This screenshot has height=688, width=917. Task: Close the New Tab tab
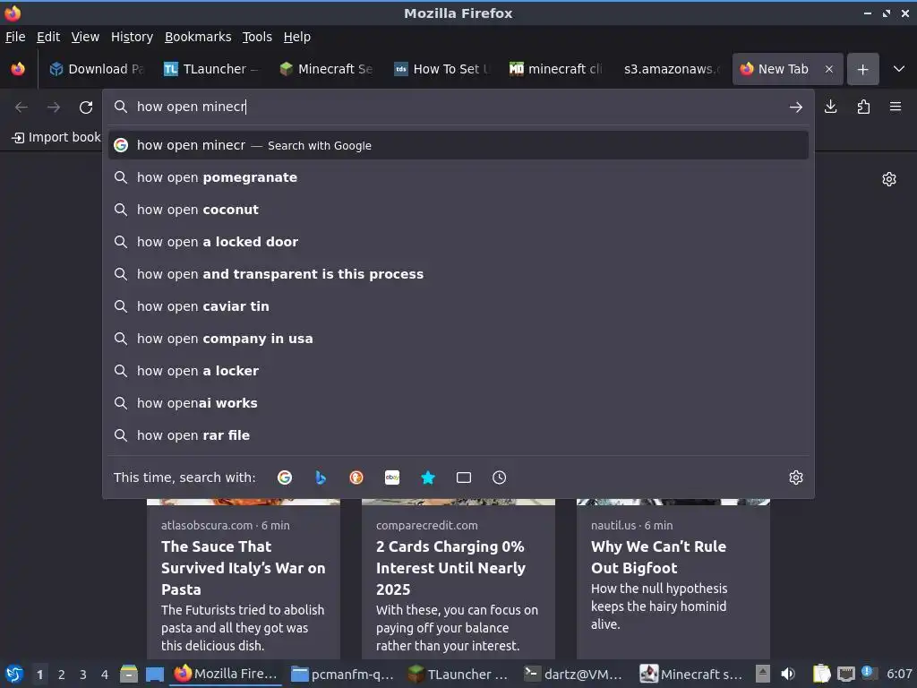pos(828,69)
